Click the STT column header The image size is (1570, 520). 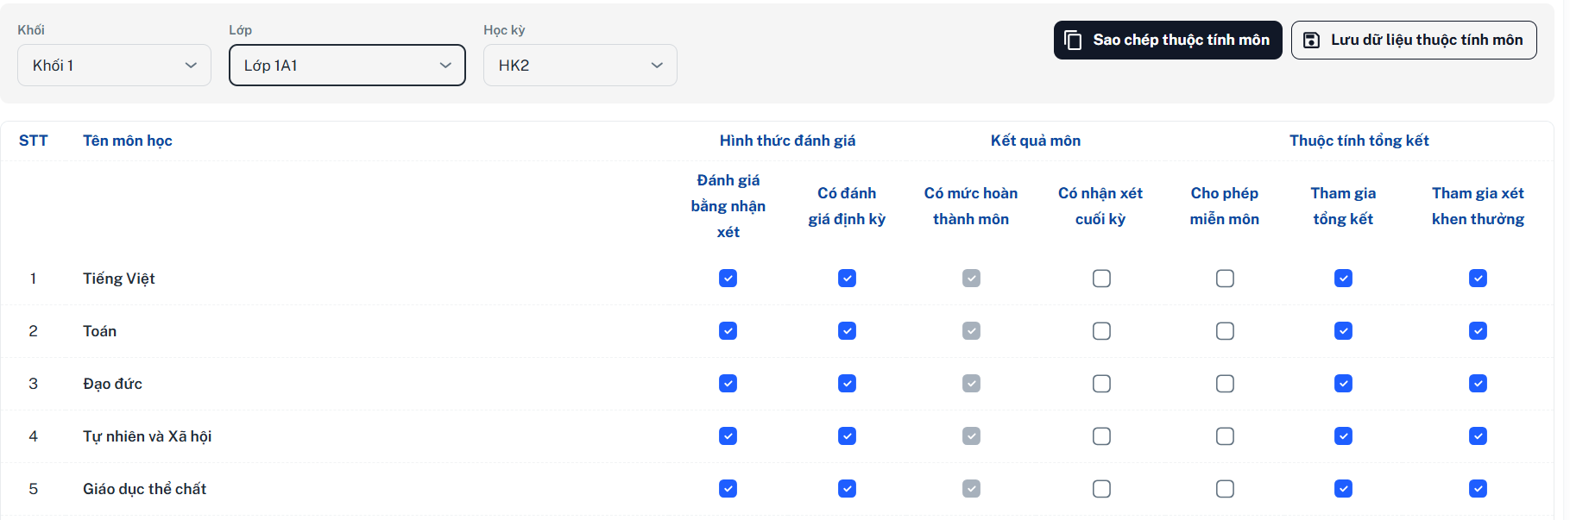(x=34, y=141)
